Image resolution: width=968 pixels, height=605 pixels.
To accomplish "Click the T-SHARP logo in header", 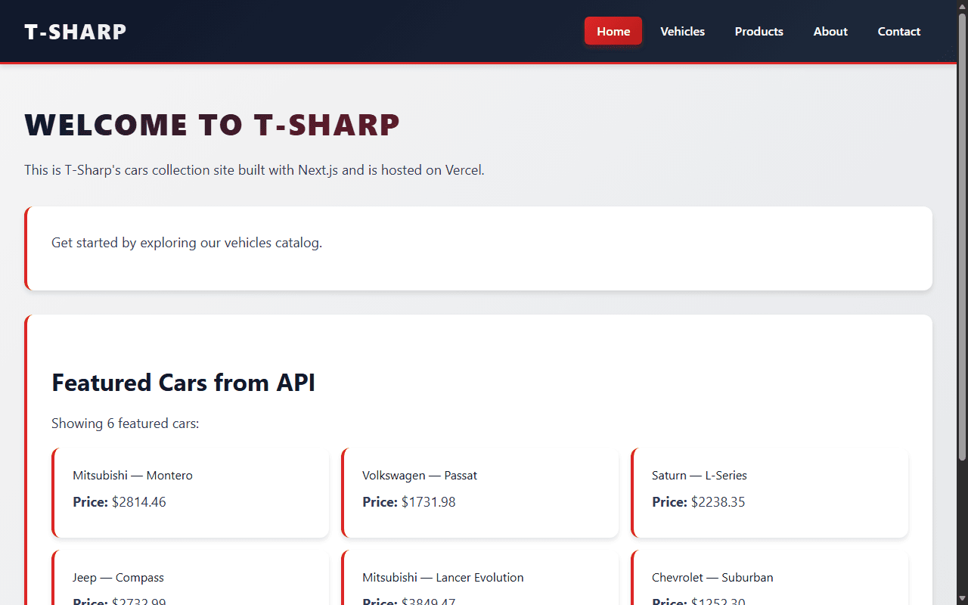I will (x=76, y=32).
